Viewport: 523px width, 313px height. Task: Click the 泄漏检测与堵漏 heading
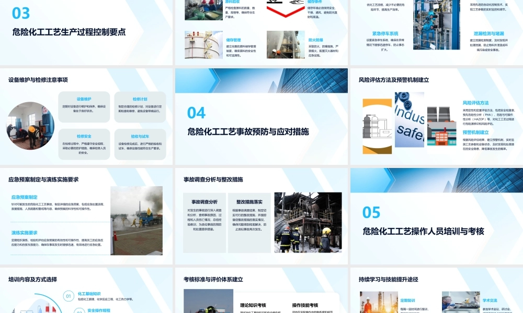click(x=488, y=33)
